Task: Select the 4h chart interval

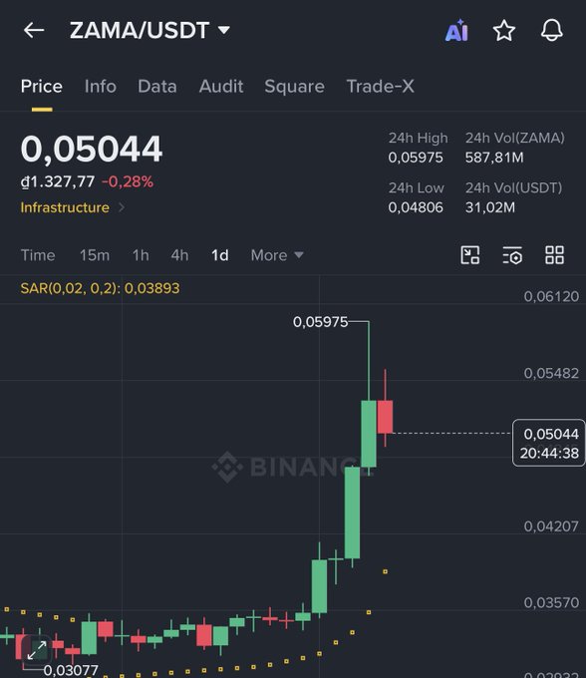Action: click(x=179, y=255)
